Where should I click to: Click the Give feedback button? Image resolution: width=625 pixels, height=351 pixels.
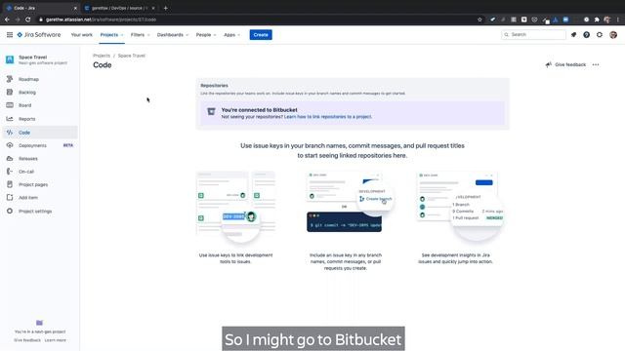(565, 64)
